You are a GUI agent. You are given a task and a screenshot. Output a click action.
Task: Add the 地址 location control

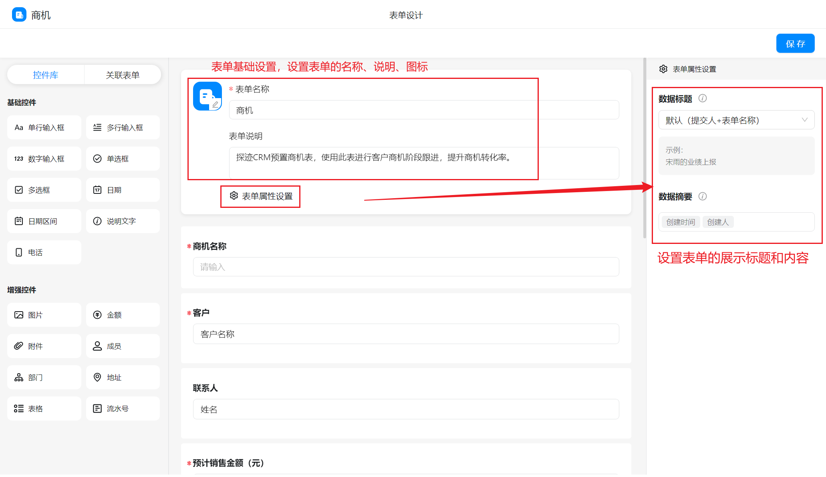(x=123, y=377)
